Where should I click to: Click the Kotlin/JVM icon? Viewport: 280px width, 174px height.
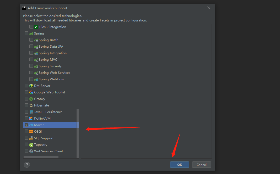click(31, 119)
